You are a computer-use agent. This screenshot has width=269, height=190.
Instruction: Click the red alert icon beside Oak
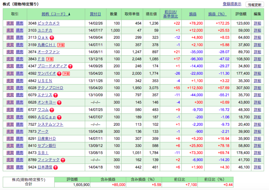[52, 38]
